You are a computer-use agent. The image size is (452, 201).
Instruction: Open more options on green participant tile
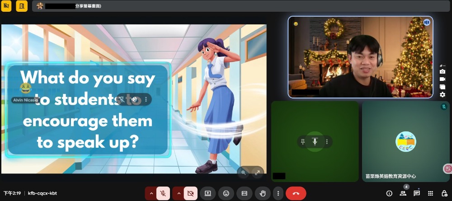point(326,142)
